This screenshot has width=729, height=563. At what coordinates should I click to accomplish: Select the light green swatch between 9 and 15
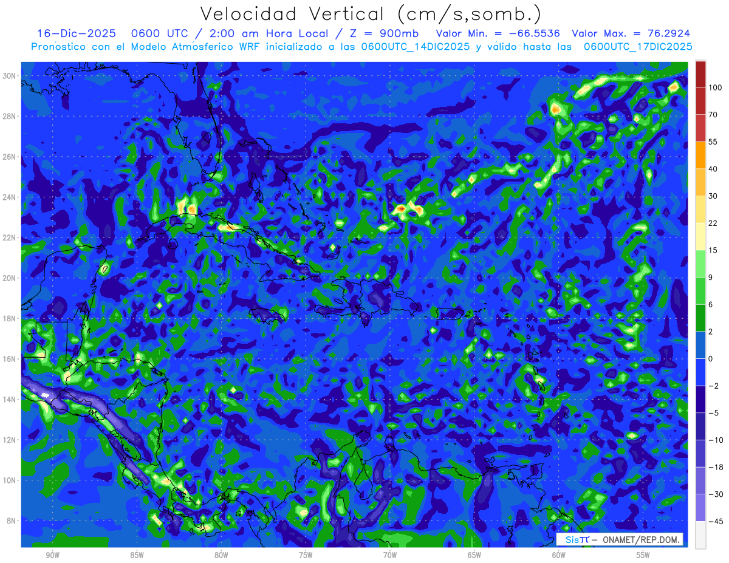(x=700, y=264)
